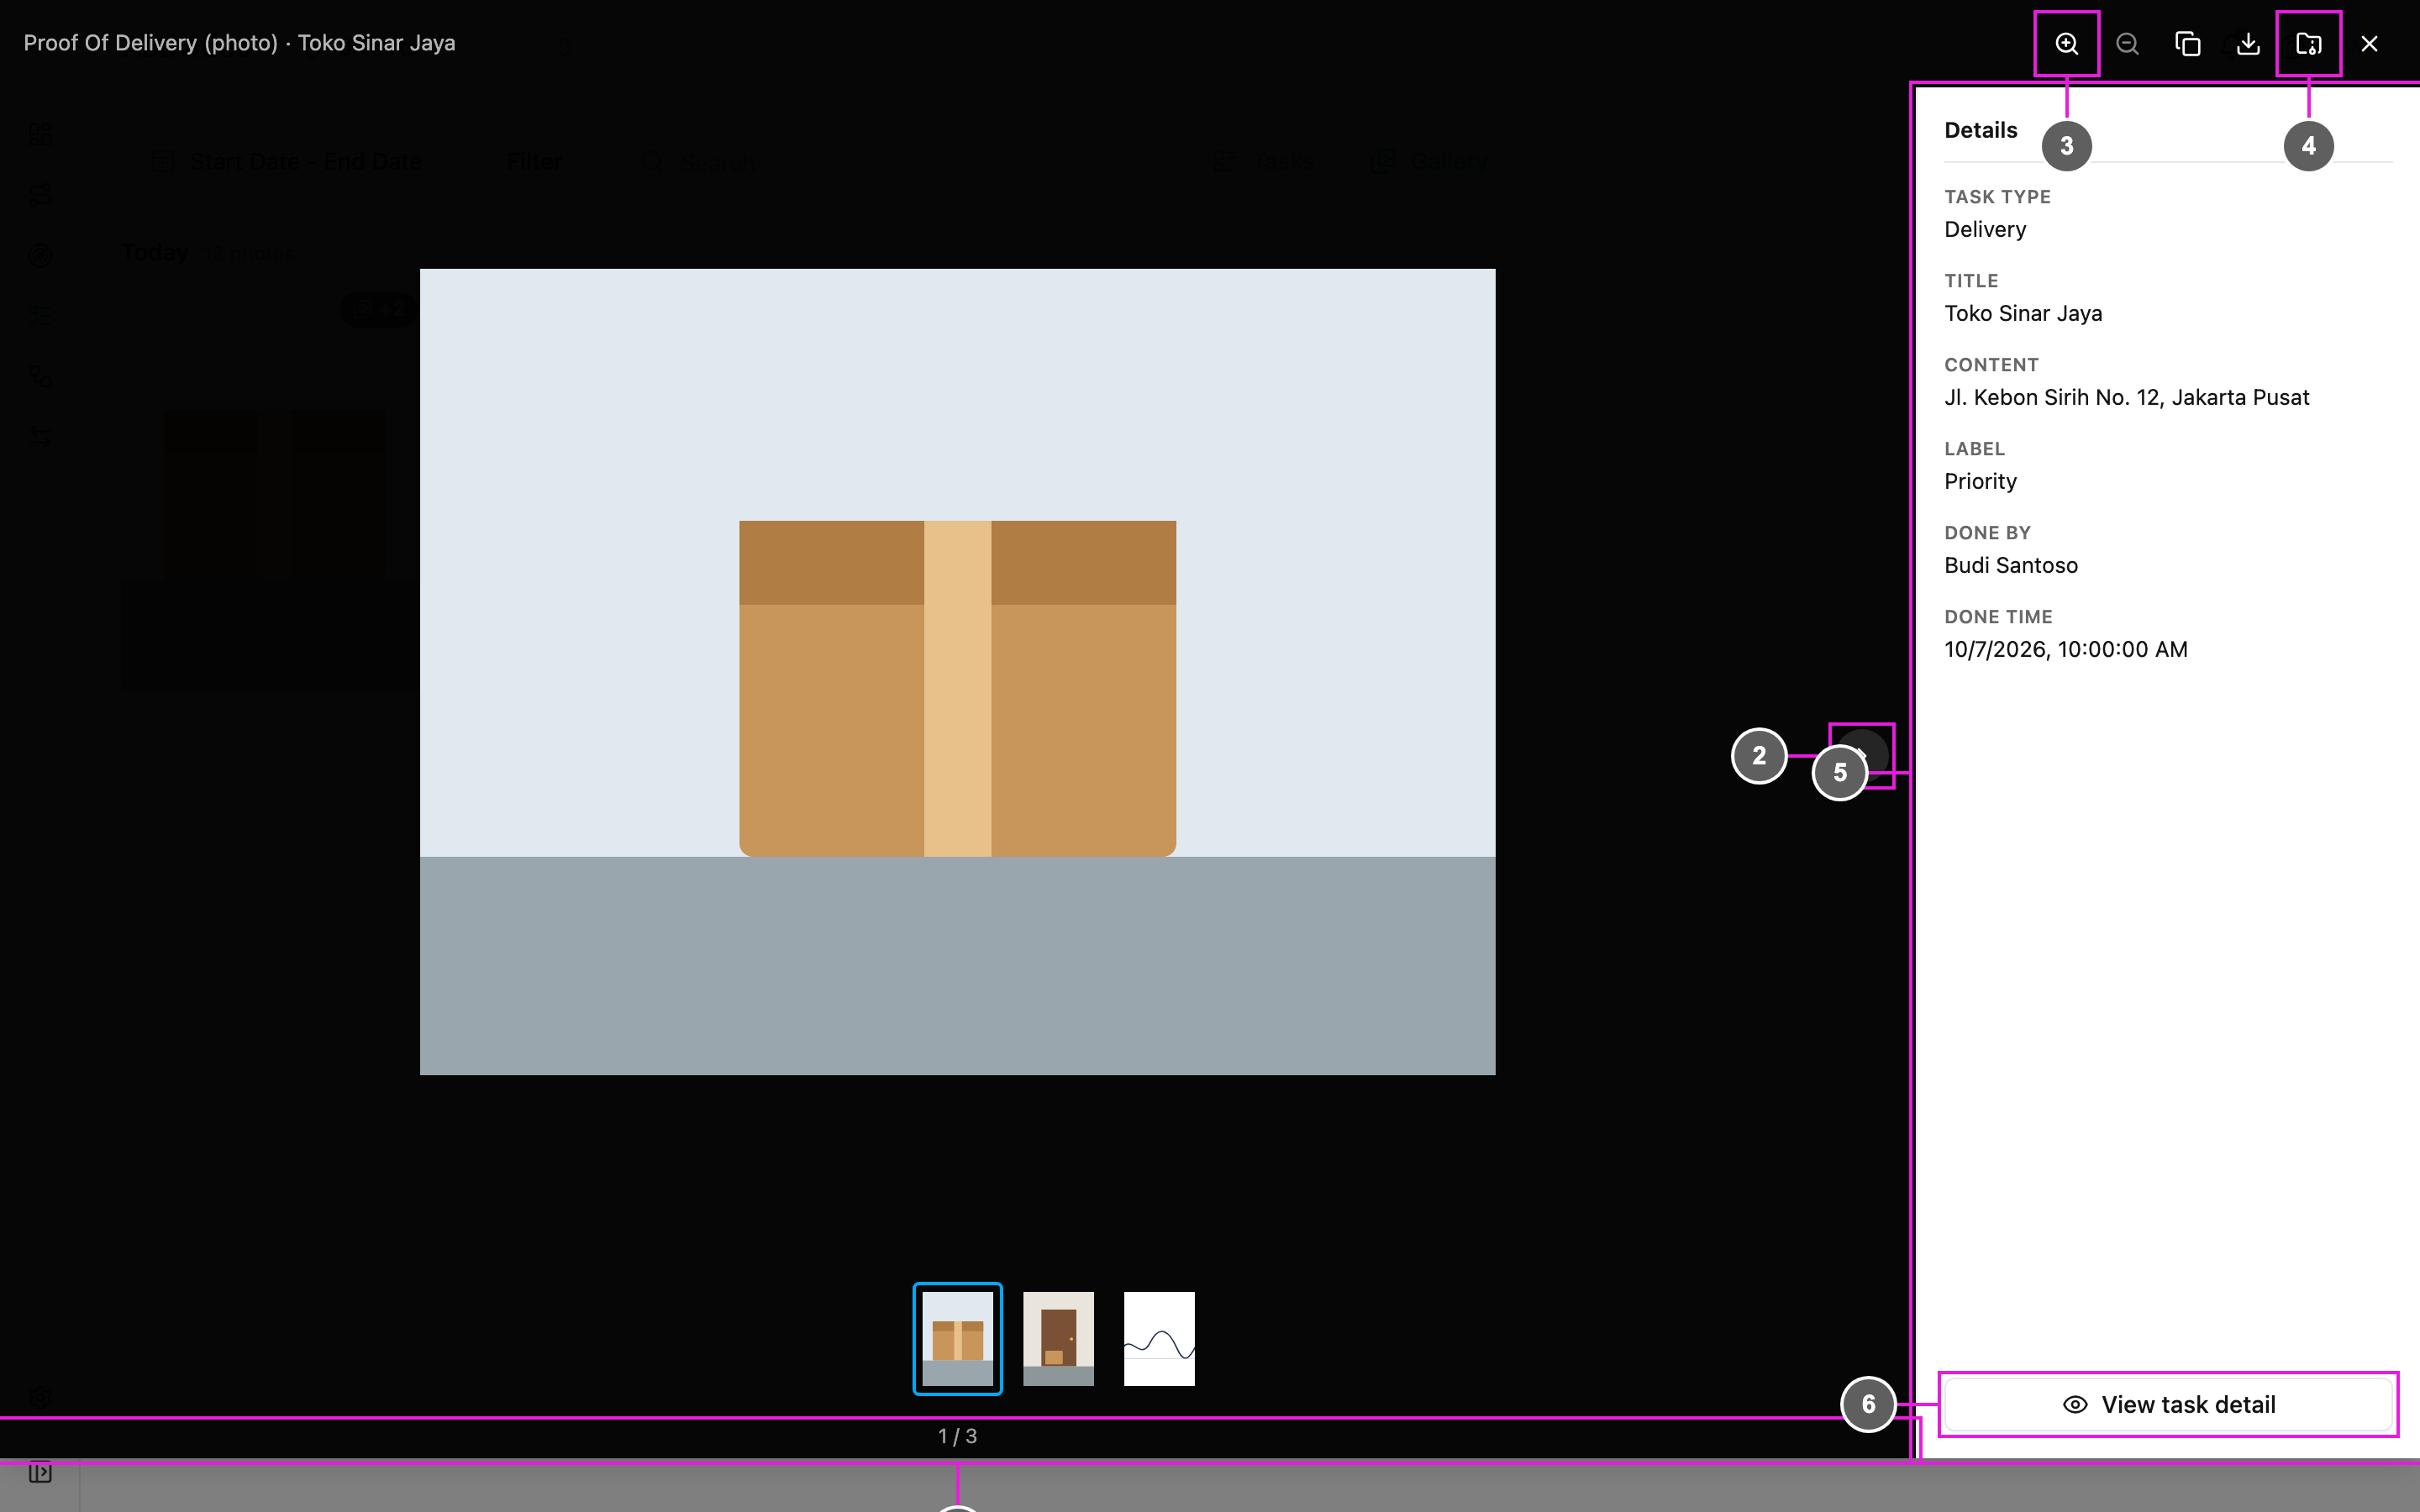This screenshot has height=1512, width=2420.
Task: Click the "Jl. Kebon Sirih No. 12, Jakarta Pusat" address
Action: point(2126,397)
